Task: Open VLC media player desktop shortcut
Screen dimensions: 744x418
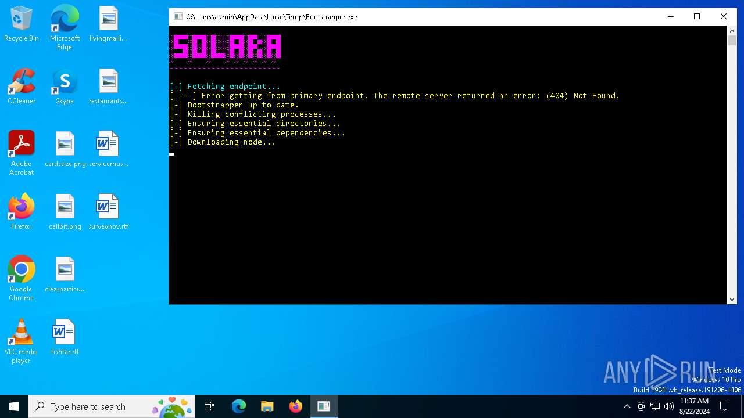Action: click(22, 341)
